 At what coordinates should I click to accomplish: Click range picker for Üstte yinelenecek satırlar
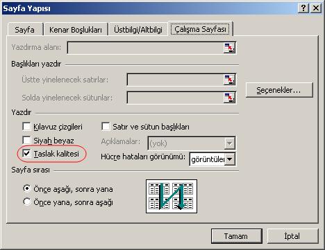click(x=229, y=80)
